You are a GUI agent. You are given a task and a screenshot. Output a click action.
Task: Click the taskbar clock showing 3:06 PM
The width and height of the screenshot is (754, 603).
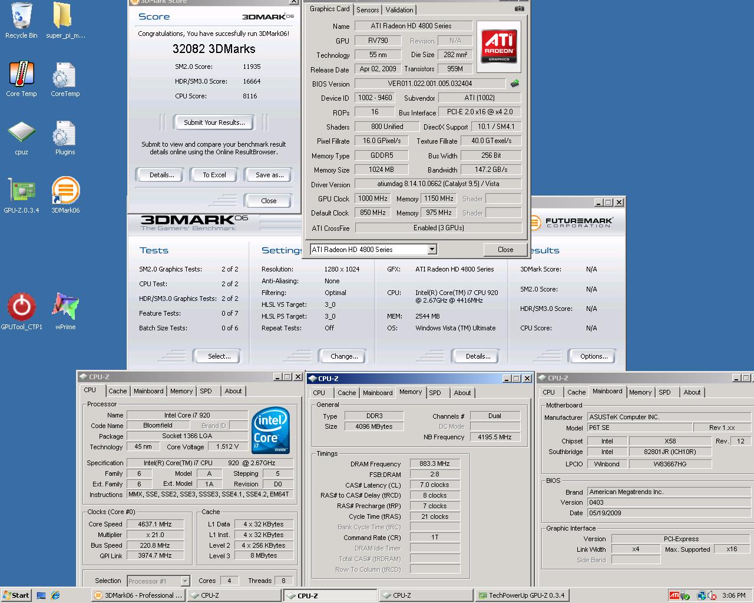point(733,596)
